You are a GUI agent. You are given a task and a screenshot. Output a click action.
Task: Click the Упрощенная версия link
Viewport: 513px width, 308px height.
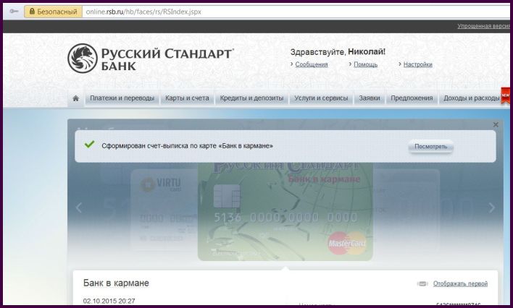[483, 26]
